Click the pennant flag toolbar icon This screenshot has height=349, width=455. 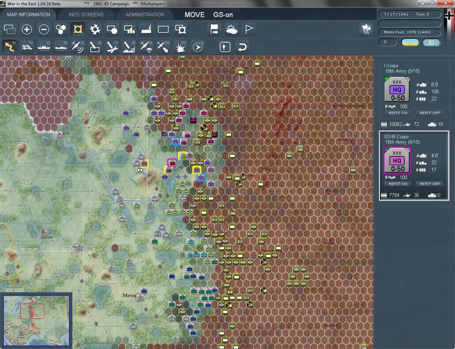249,29
